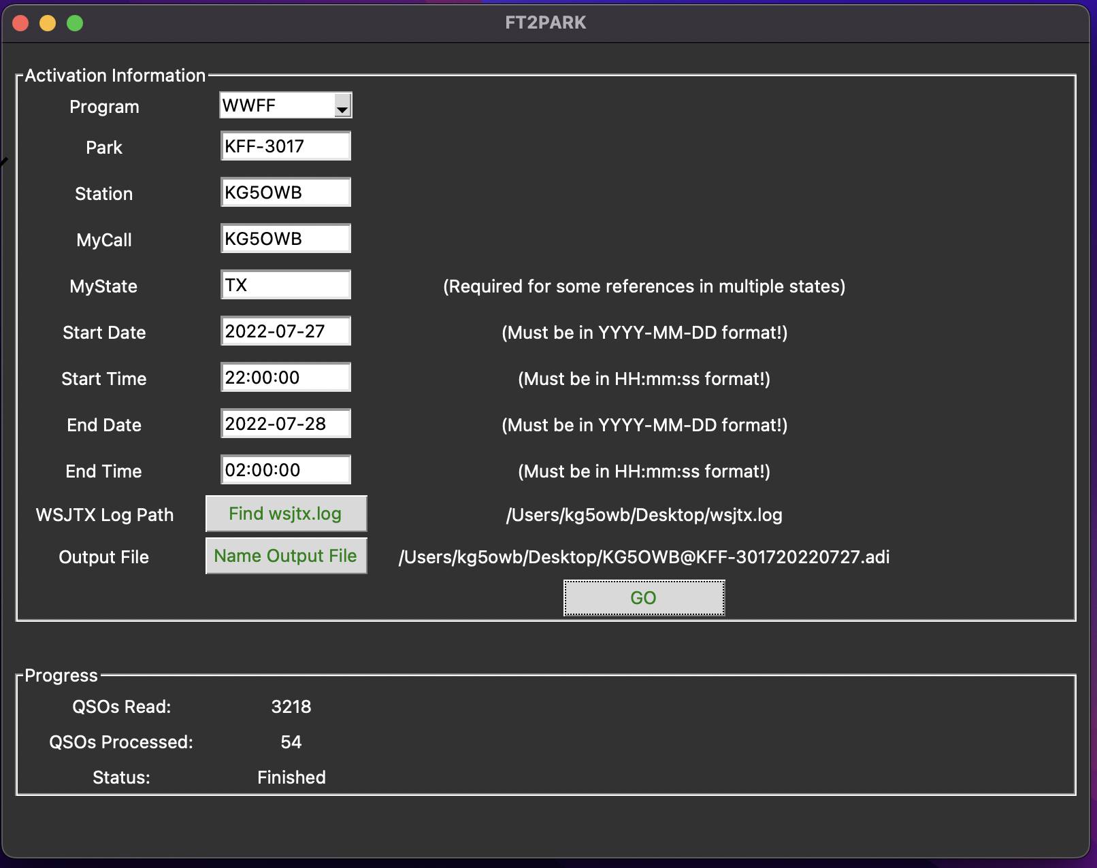Click the WSJTX Log Path label
Viewport: 1097px width, 868px height.
tap(105, 515)
